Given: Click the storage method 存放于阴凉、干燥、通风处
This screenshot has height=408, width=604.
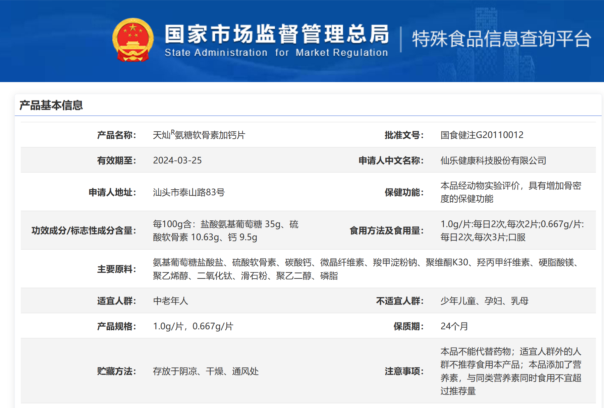Looking at the screenshot, I should (x=206, y=371).
